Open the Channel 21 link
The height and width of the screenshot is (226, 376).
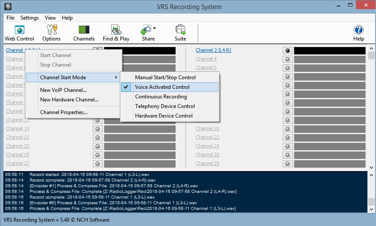[x=17, y=137]
